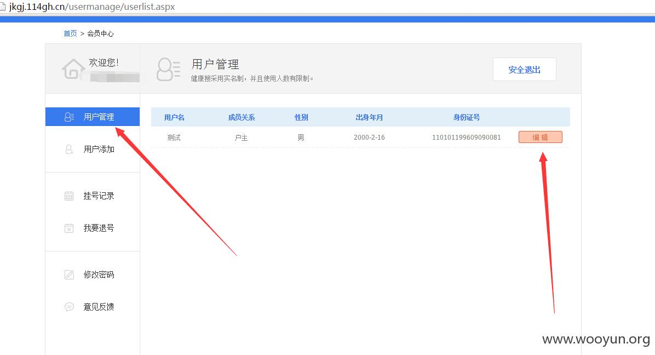Click the gender cell 男

(x=301, y=138)
